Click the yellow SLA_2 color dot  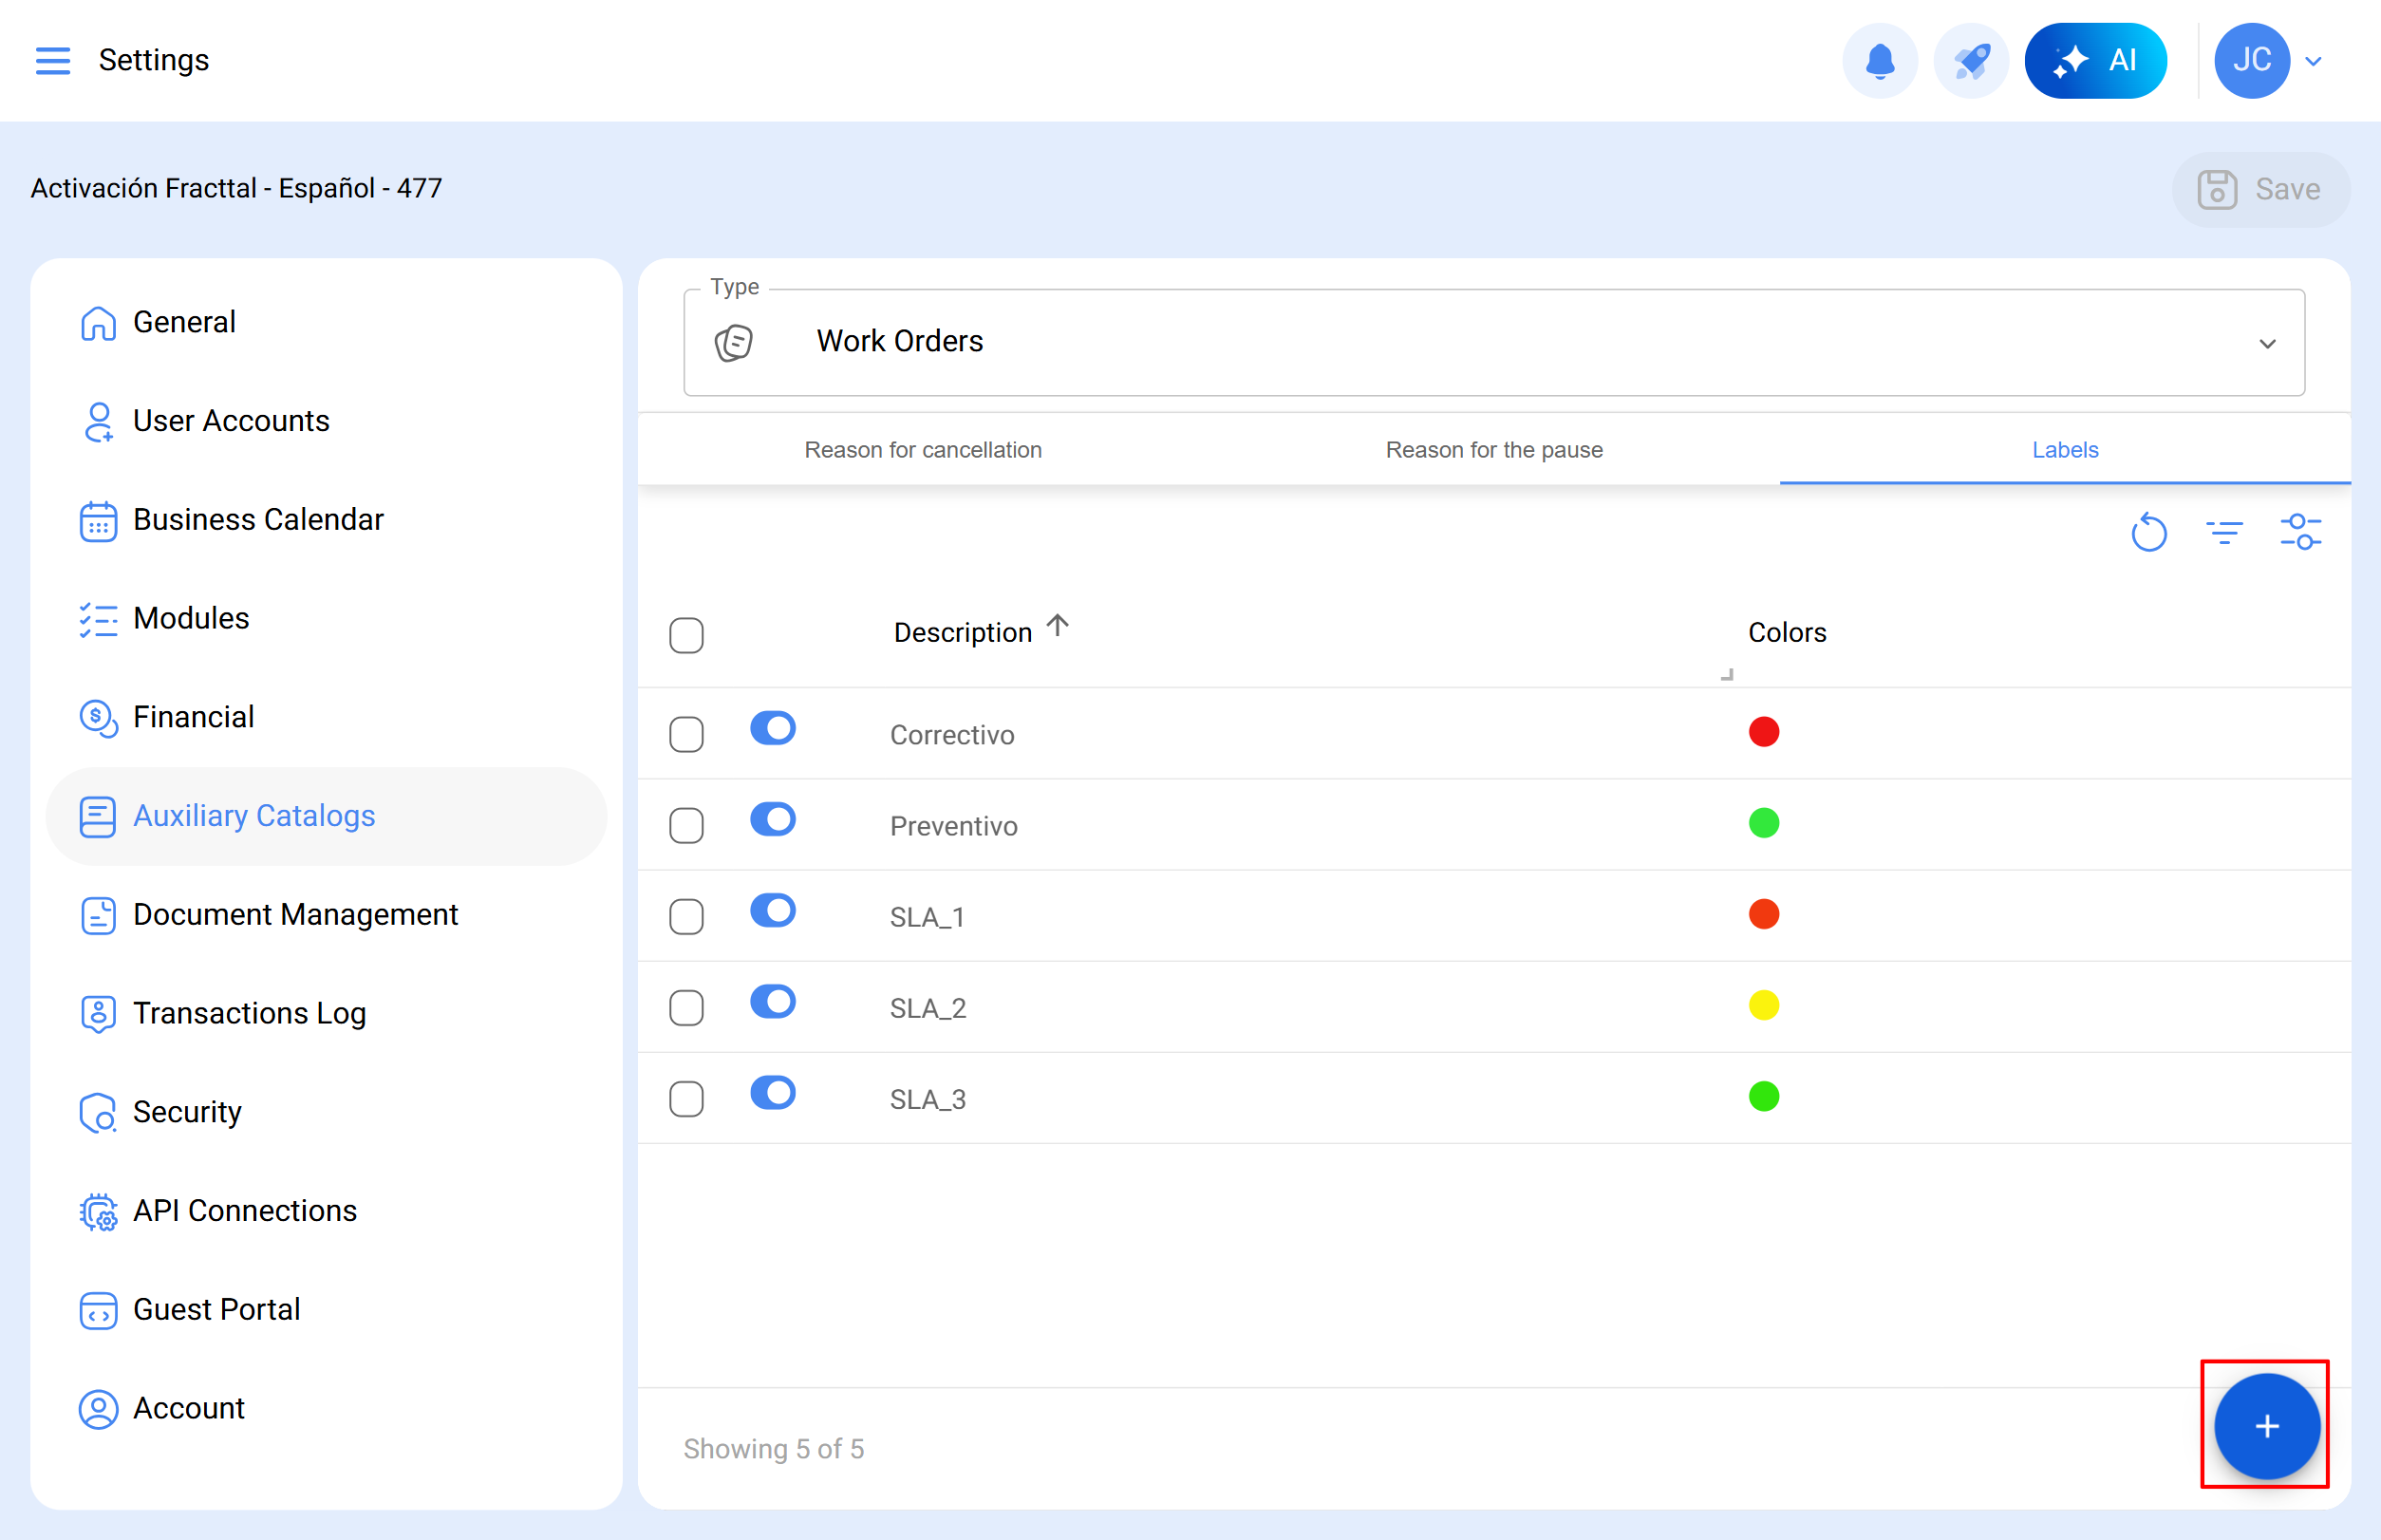(x=1763, y=1005)
